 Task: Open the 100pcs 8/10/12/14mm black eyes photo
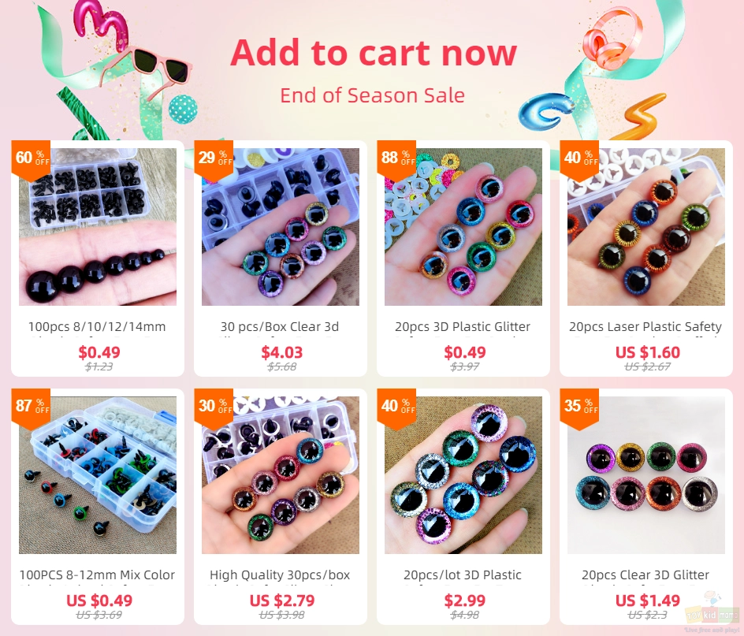click(97, 227)
